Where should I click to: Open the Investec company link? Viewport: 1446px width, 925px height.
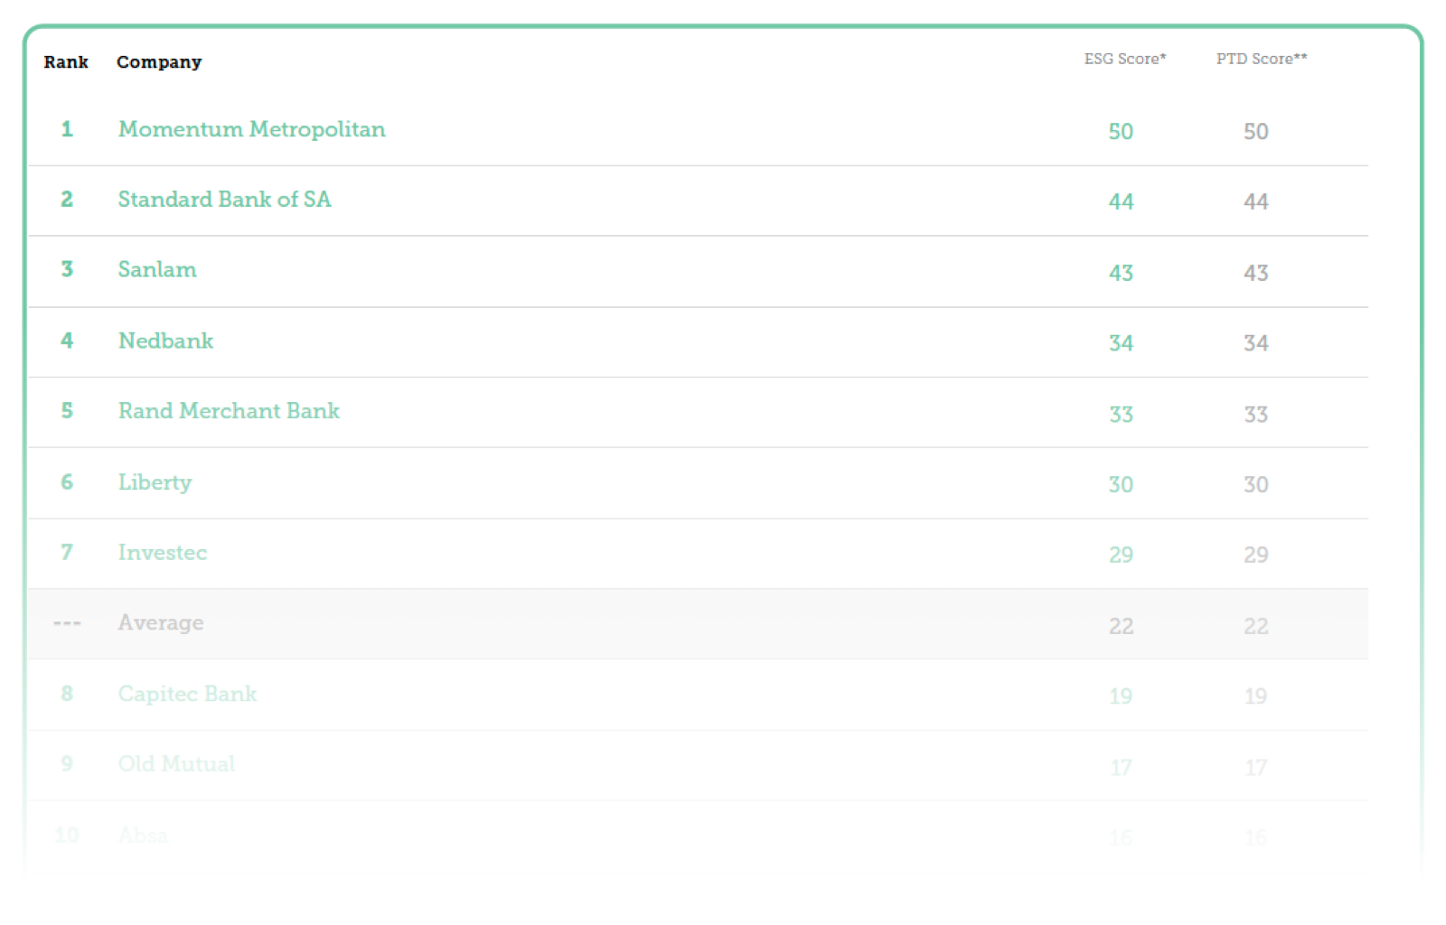(163, 552)
